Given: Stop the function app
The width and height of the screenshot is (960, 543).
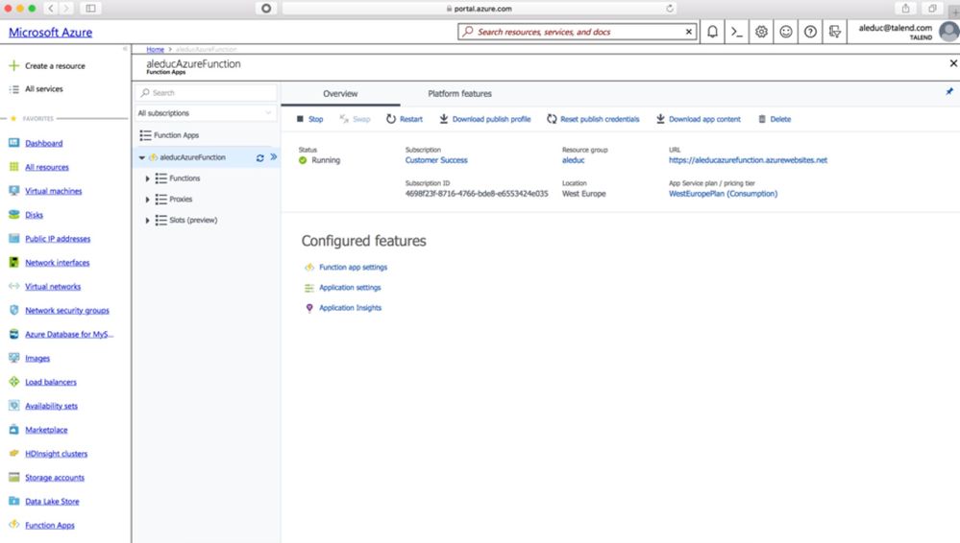Looking at the screenshot, I should 309,119.
